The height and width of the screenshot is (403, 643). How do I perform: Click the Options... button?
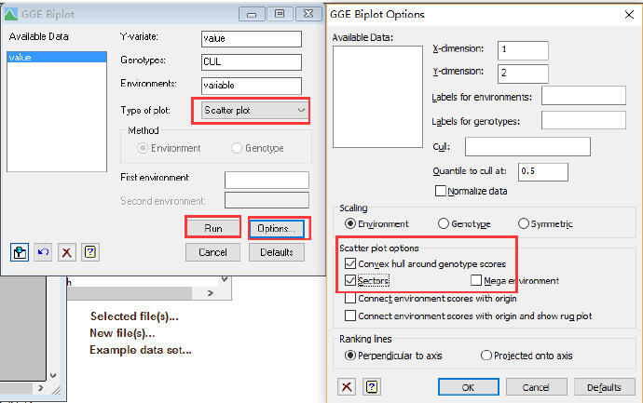[277, 228]
